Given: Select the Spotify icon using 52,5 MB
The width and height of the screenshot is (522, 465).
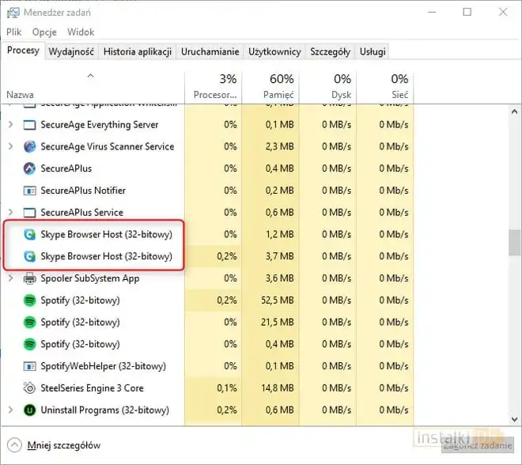Looking at the screenshot, I should 30,301.
